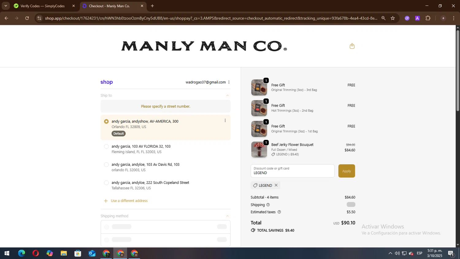The image size is (460, 259).
Task: Close the Checkout Manly Man Co tab
Action: pyautogui.click(x=142, y=6)
